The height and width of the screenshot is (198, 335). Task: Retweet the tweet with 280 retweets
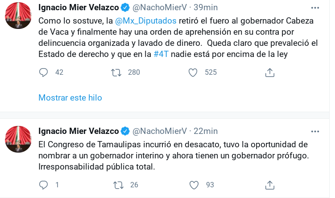[116, 73]
